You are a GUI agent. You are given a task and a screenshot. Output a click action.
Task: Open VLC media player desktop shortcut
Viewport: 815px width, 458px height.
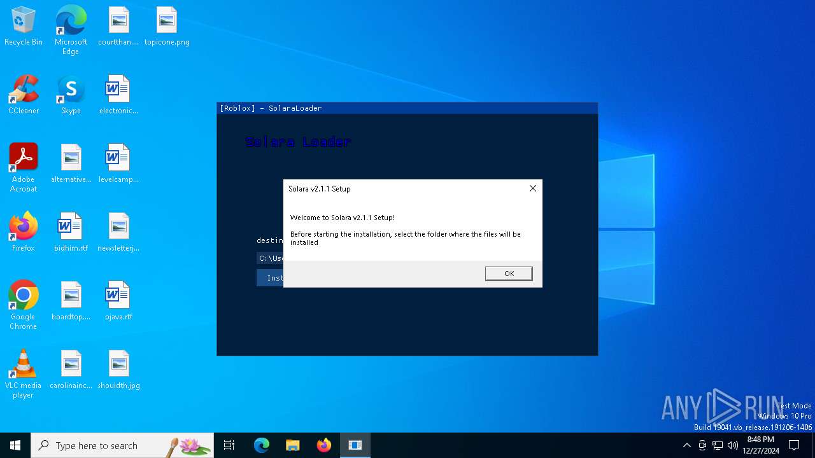click(x=24, y=374)
